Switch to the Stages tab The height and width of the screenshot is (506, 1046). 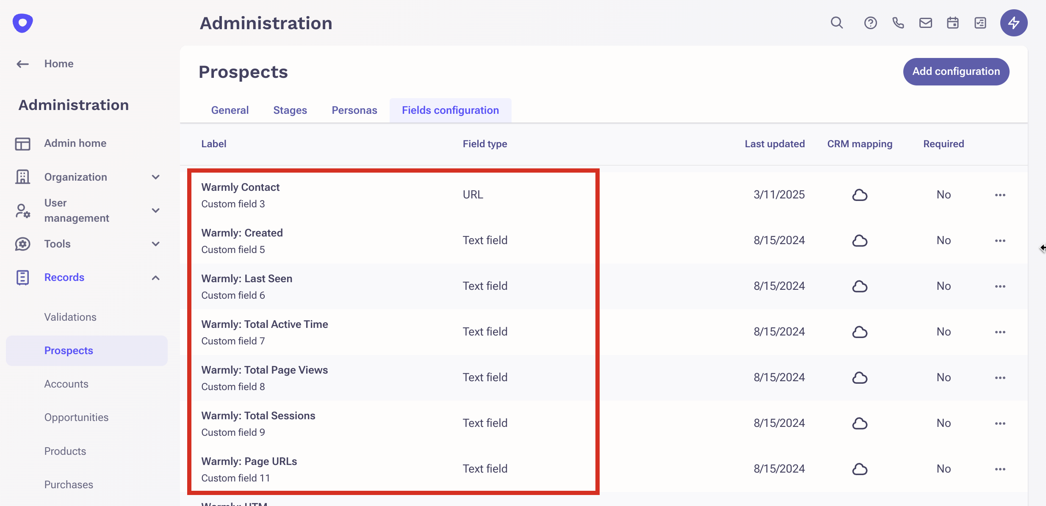coord(290,110)
